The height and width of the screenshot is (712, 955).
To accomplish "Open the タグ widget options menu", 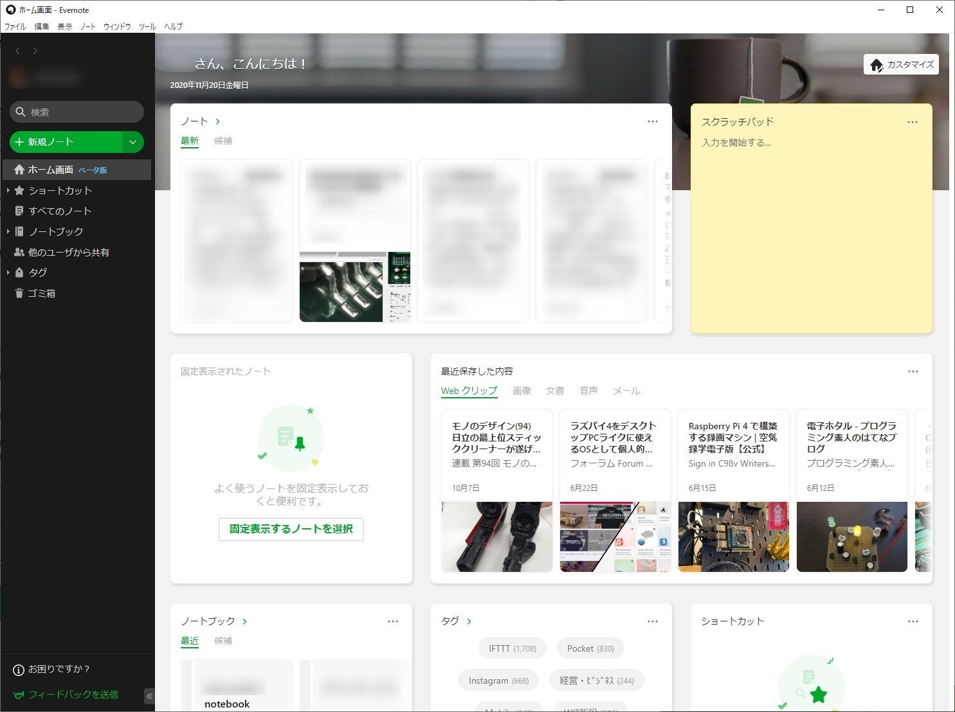I will point(653,621).
